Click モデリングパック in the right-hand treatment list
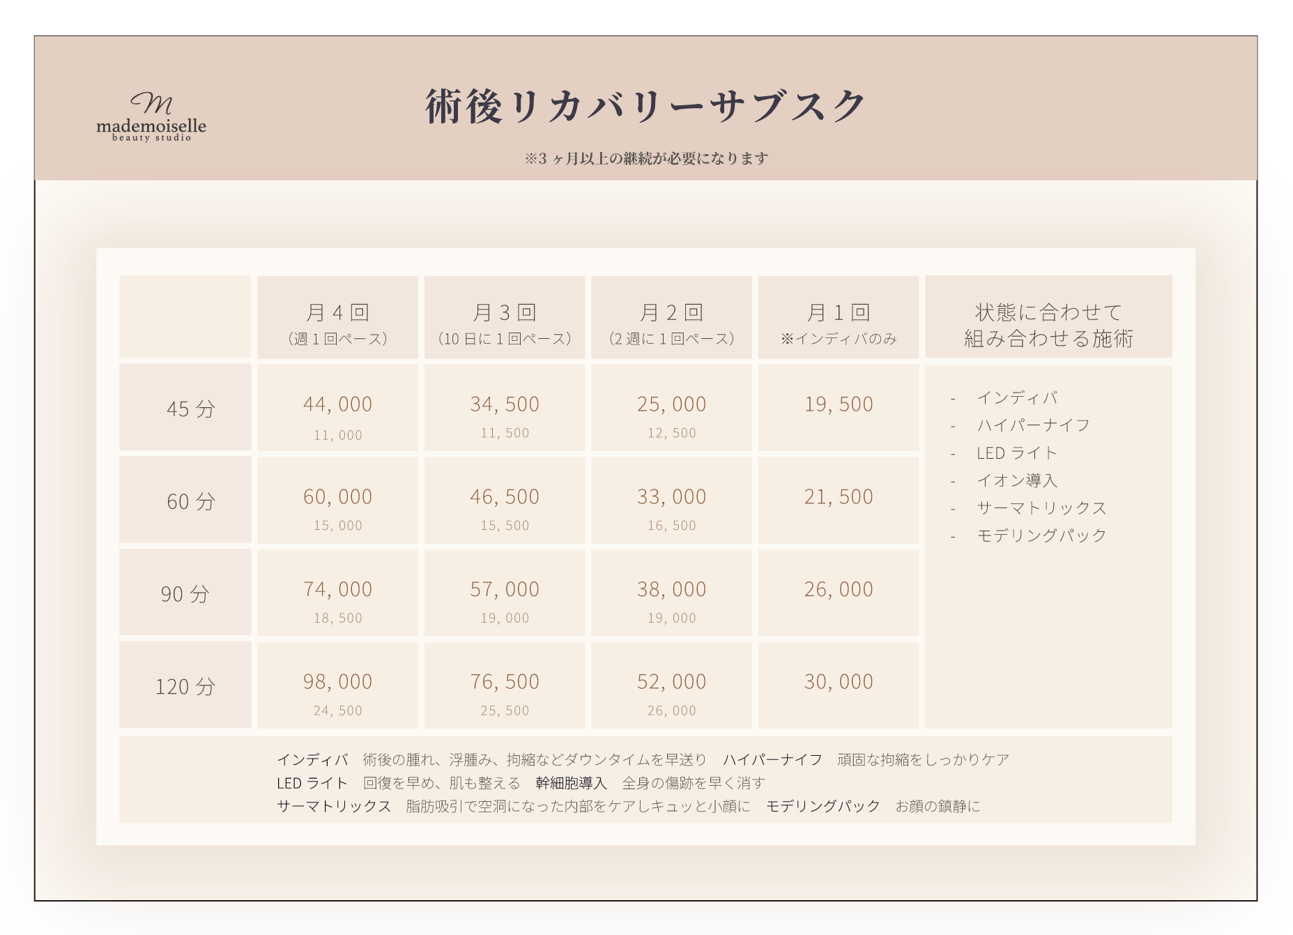The height and width of the screenshot is (935, 1293). (x=1041, y=535)
